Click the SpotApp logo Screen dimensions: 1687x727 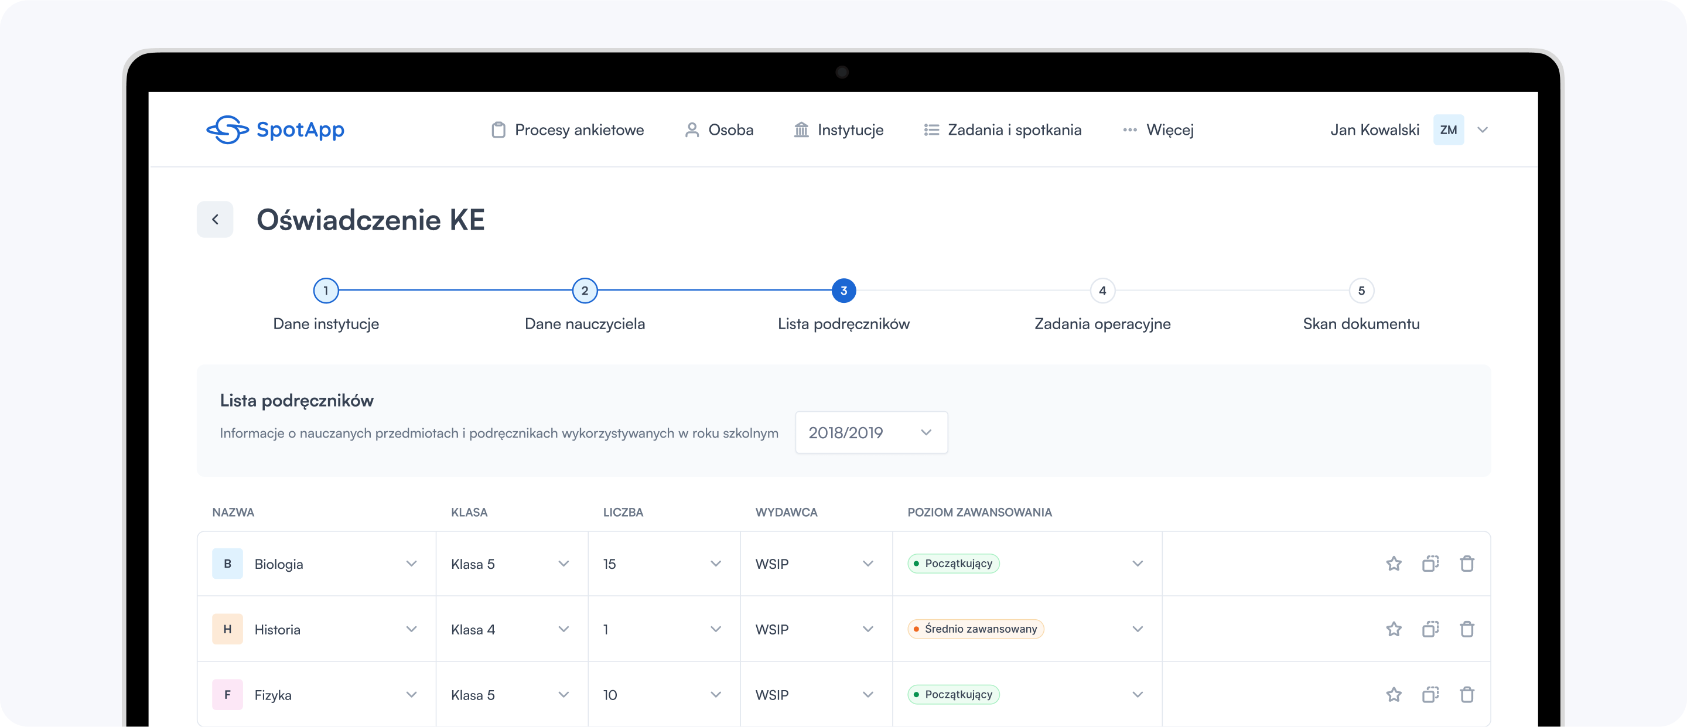click(275, 129)
